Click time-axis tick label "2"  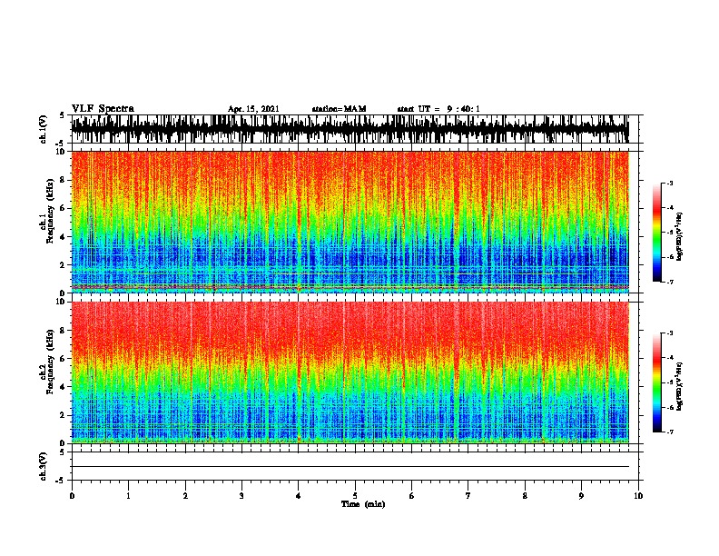pyautogui.click(x=185, y=496)
